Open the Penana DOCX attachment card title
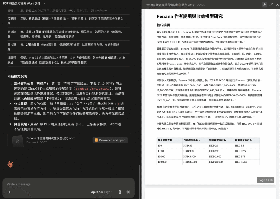Image resolution: width=280 pixels, height=199 pixels. point(51,138)
